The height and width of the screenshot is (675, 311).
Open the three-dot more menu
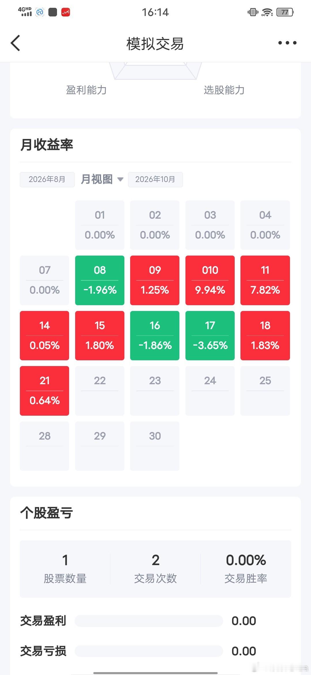pos(287,43)
